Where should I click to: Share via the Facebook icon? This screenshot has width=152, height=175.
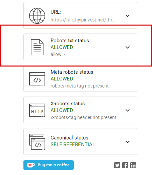point(125,165)
